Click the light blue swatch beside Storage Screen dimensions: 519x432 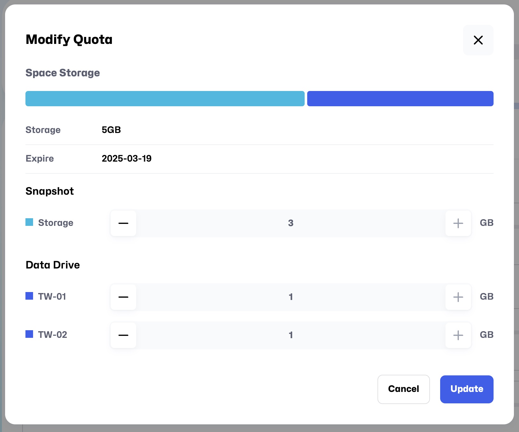29,222
